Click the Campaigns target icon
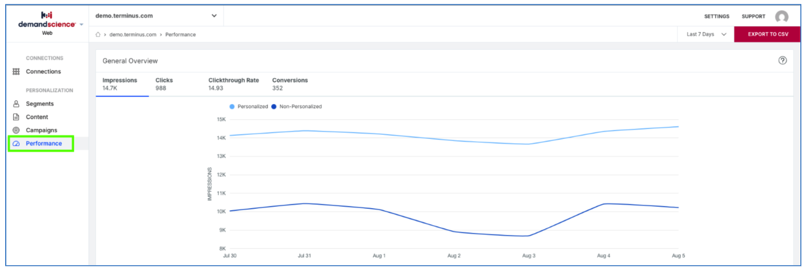 pyautogui.click(x=16, y=130)
